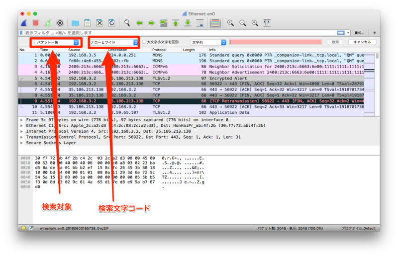398x257 pixels.
Task: Open the ナローとワイド character code dropdown
Action: point(114,42)
